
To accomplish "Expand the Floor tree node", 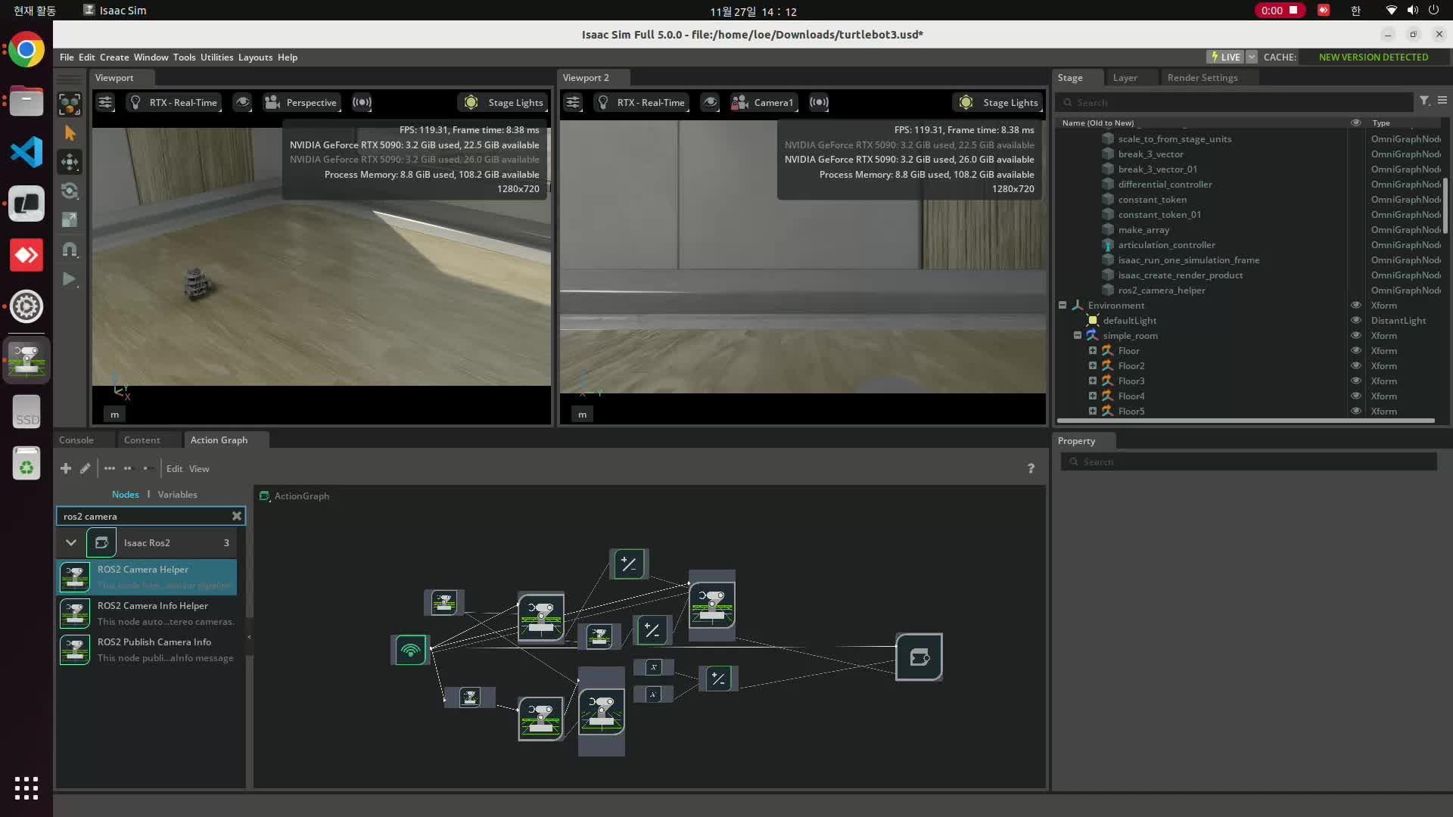I will [1093, 350].
